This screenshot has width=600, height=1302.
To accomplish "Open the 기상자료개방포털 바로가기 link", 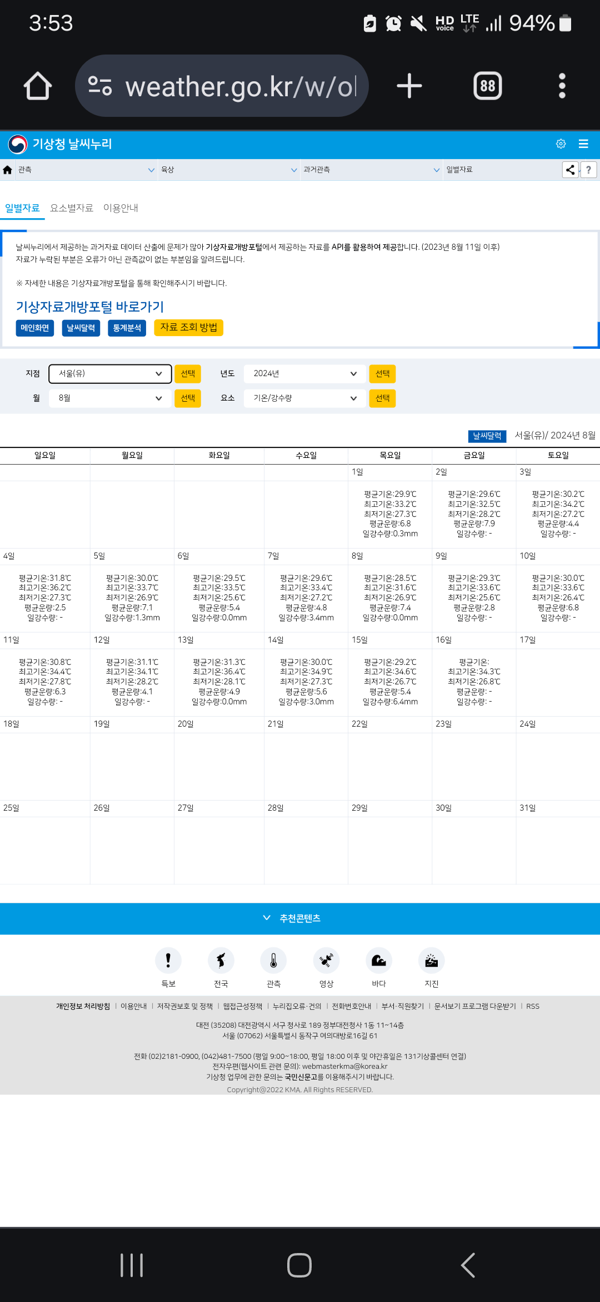I will coord(90,307).
